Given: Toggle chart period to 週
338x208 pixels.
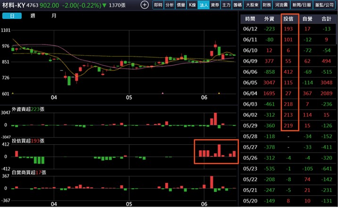Looking at the screenshot, I should [x=33, y=16].
